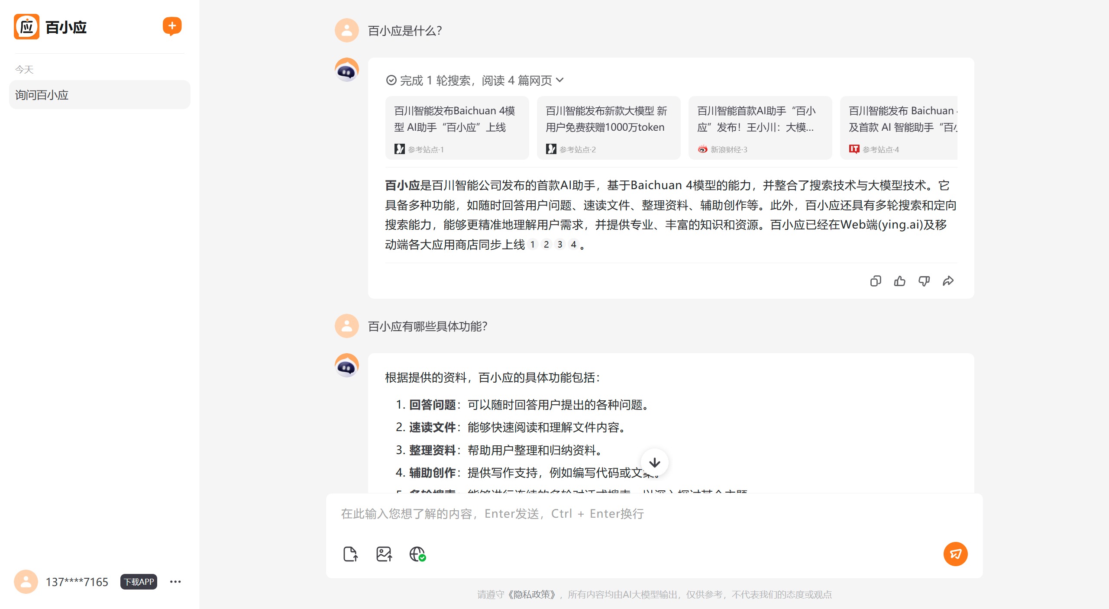Share the first answer

click(x=948, y=280)
